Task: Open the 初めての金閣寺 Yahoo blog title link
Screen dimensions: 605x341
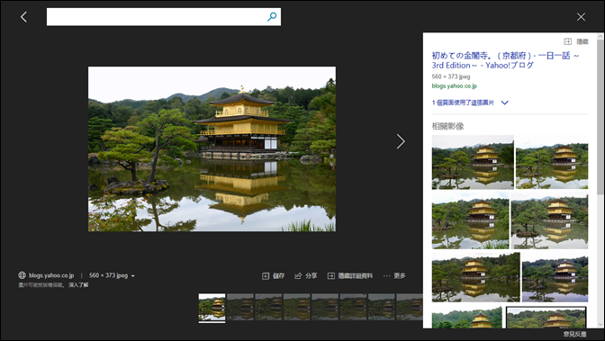Action: click(x=505, y=60)
